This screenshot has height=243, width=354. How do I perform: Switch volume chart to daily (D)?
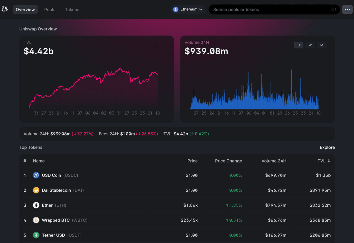[298, 45]
